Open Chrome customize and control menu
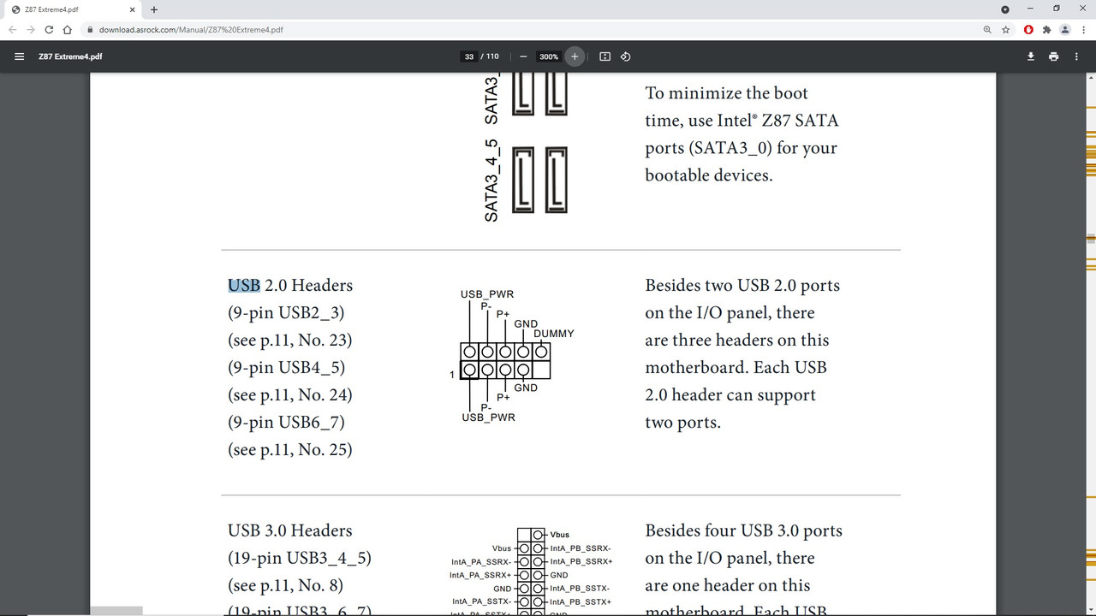1096x616 pixels. (x=1083, y=29)
